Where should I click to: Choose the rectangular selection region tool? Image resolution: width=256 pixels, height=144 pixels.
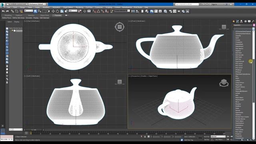[x=44, y=11]
